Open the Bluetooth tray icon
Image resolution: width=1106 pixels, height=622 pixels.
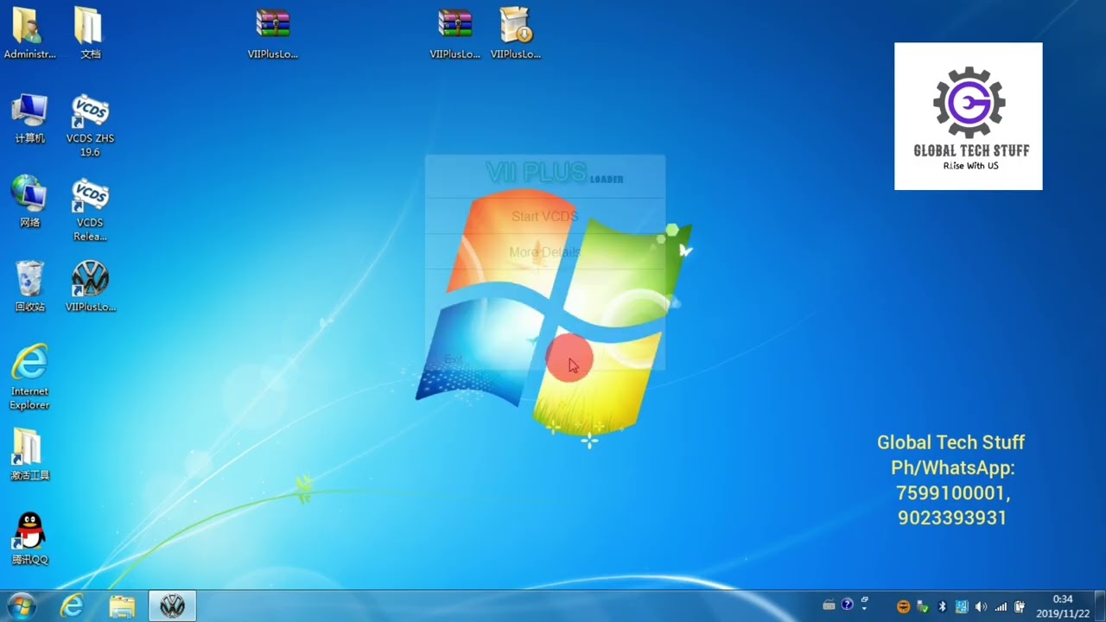pos(943,606)
